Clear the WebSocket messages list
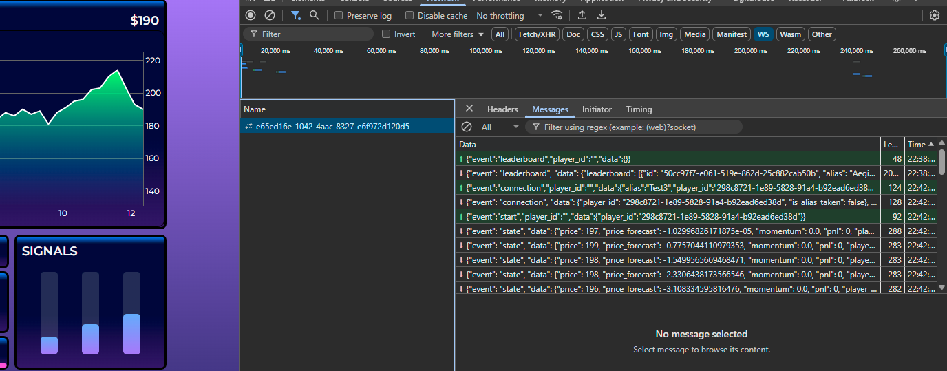 coord(467,127)
